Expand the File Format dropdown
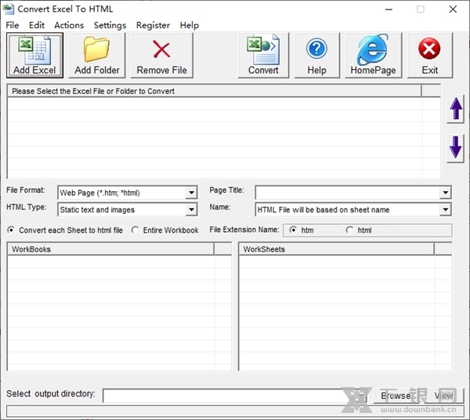 191,193
